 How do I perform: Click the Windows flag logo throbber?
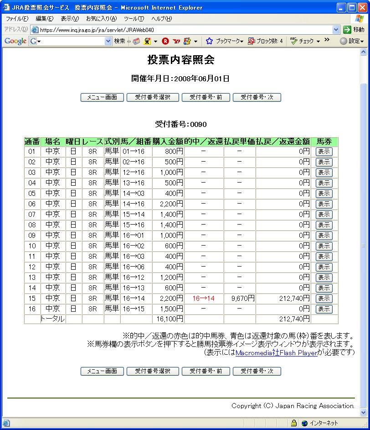point(360,19)
